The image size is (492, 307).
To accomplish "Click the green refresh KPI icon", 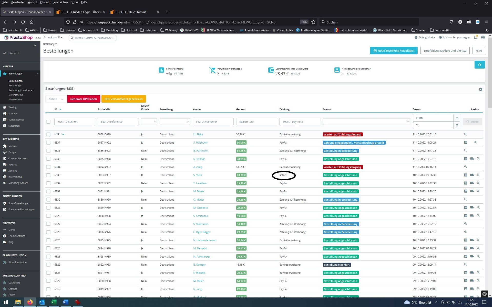I will (479, 65).
